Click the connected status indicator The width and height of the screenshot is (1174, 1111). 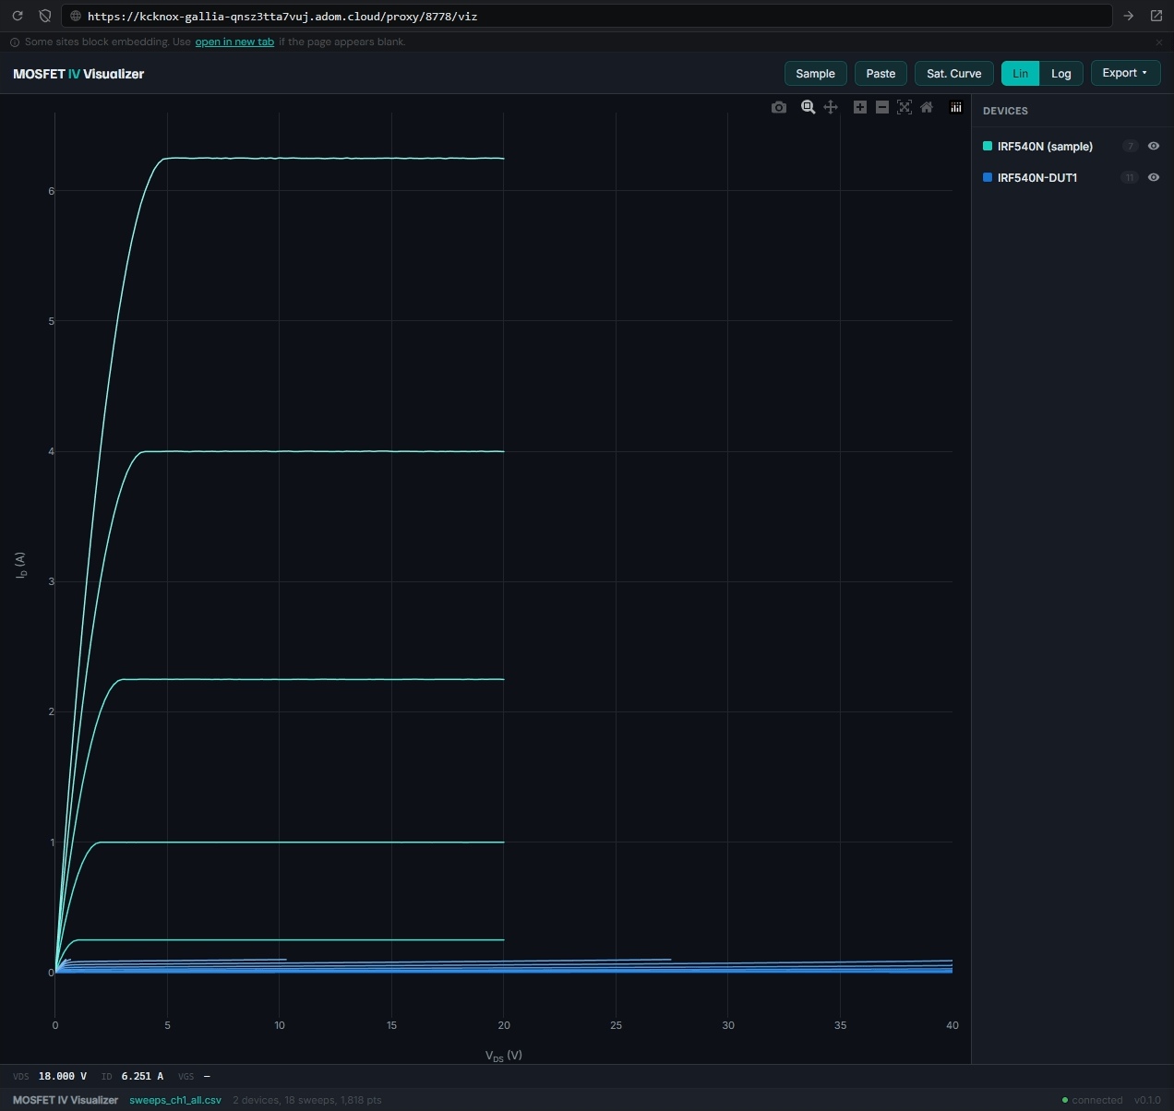1093,1100
